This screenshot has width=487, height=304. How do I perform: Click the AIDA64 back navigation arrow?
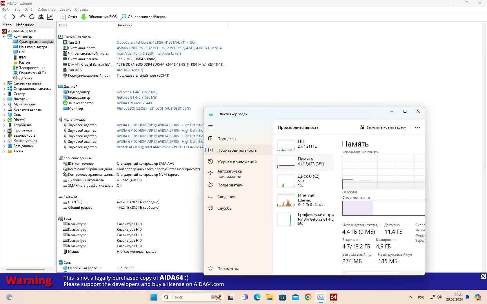tap(5, 17)
